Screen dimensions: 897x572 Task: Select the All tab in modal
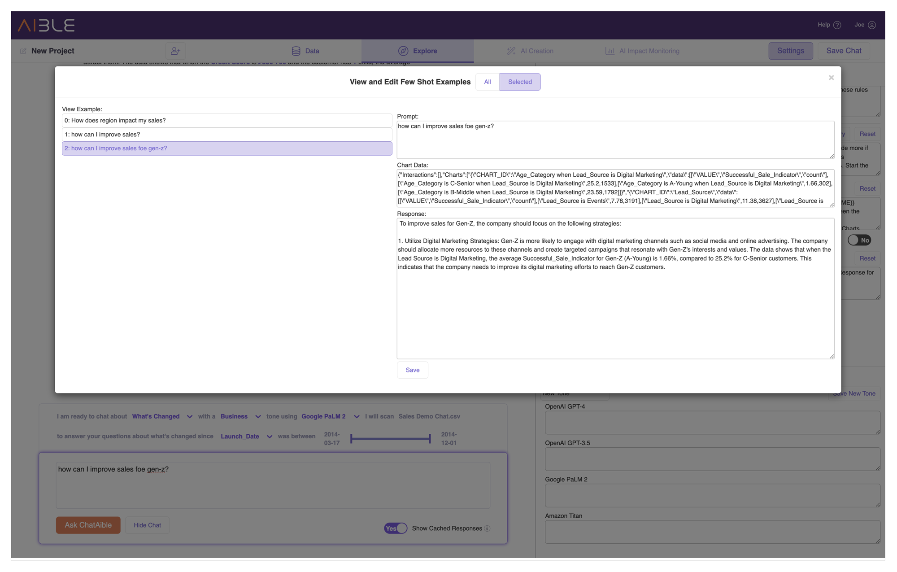tap(488, 82)
